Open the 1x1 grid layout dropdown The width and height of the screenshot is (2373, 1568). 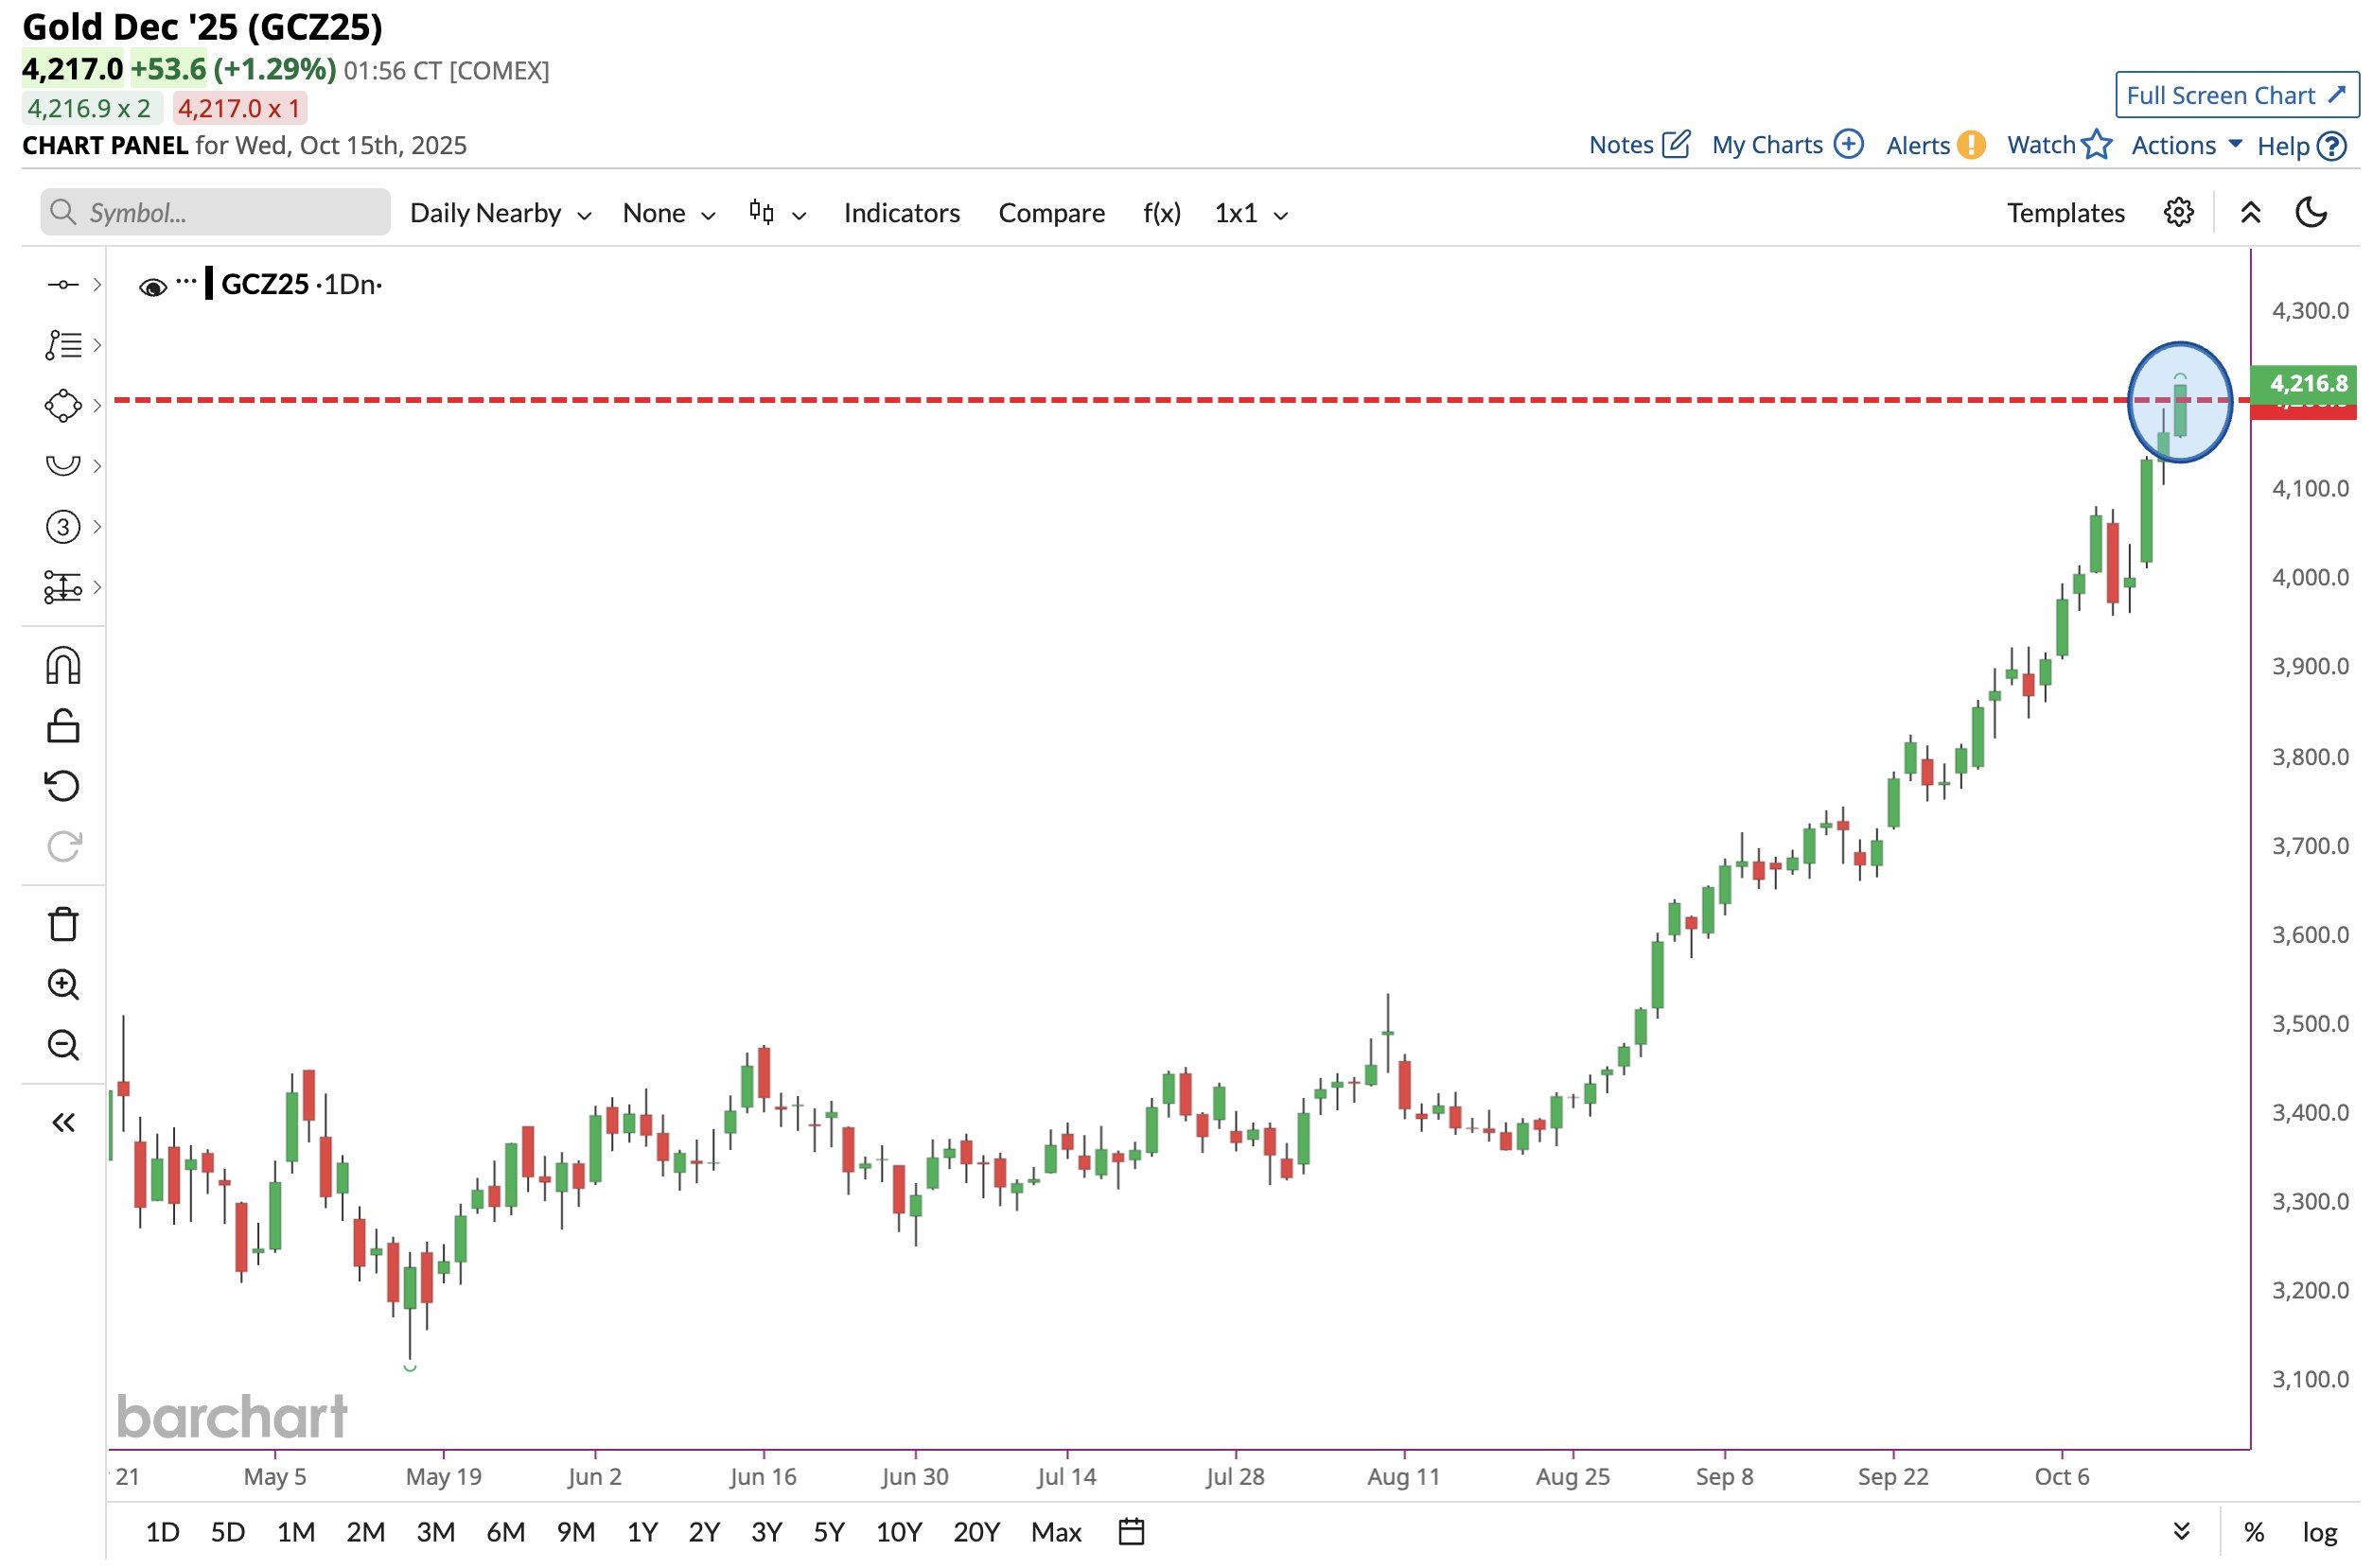click(1251, 213)
